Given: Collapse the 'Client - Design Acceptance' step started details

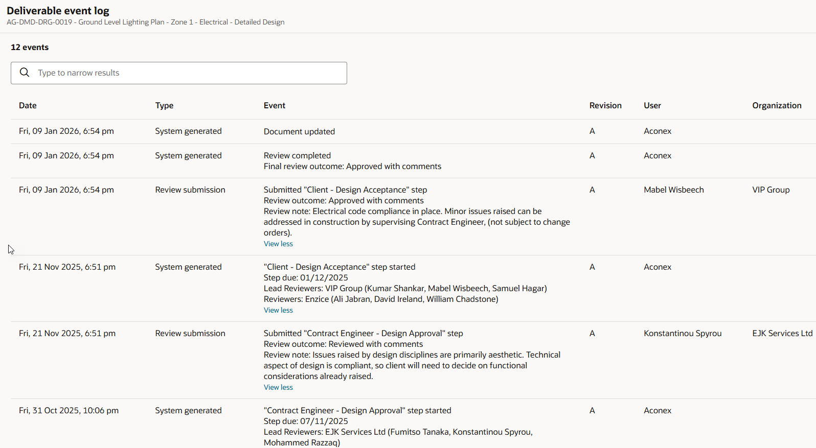Looking at the screenshot, I should [278, 310].
